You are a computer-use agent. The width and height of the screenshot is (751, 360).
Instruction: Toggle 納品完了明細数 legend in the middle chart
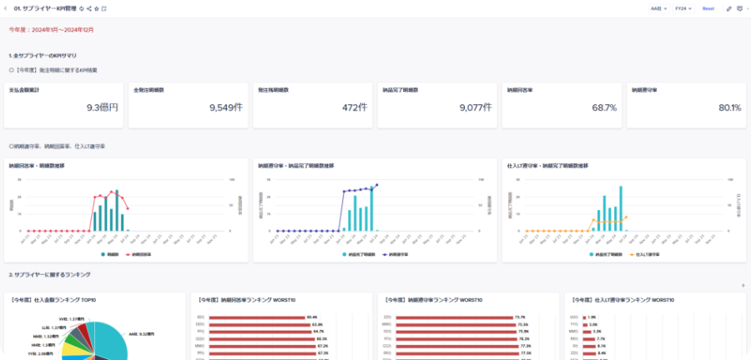[x=359, y=254]
